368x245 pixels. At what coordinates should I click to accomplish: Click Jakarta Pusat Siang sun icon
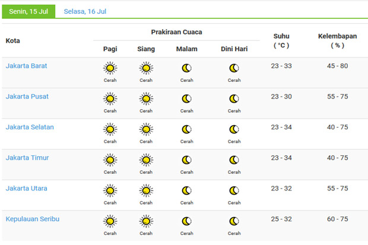click(x=146, y=99)
